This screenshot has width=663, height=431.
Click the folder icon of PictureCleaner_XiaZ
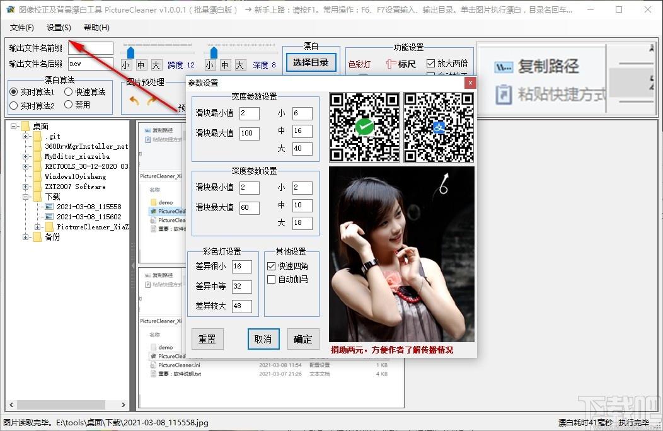[49, 227]
